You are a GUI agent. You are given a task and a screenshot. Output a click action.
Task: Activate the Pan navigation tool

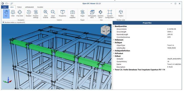[6, 14]
